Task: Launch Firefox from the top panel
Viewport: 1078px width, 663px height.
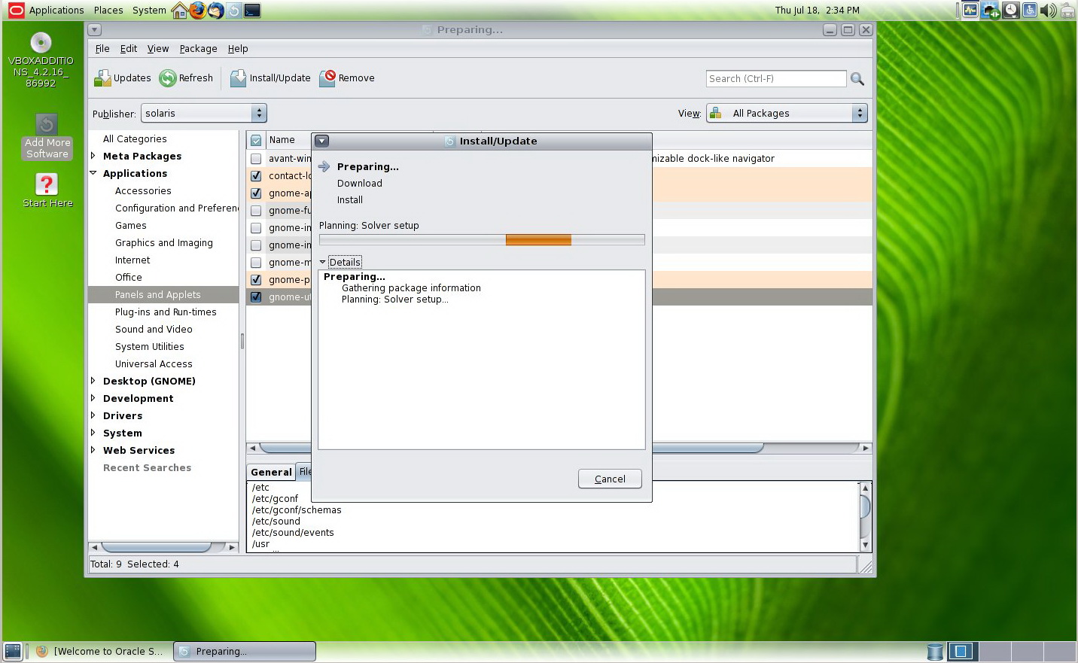Action: pyautogui.click(x=197, y=11)
